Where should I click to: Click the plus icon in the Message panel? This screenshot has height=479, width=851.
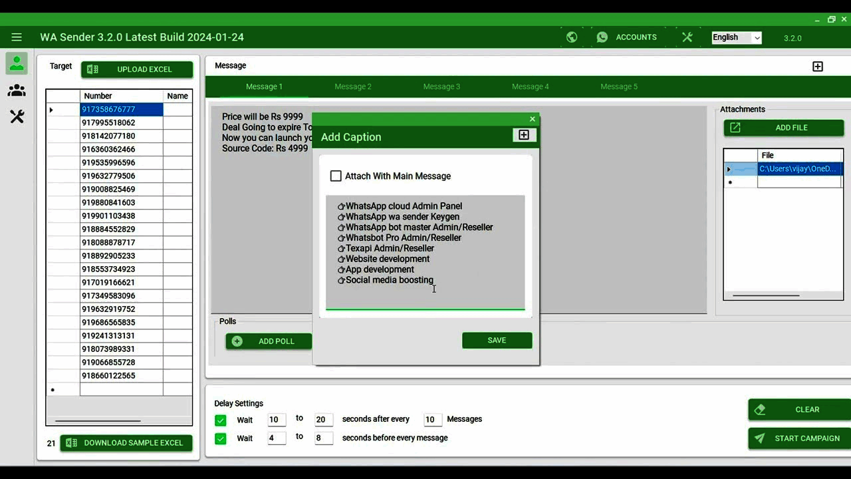[x=818, y=66]
